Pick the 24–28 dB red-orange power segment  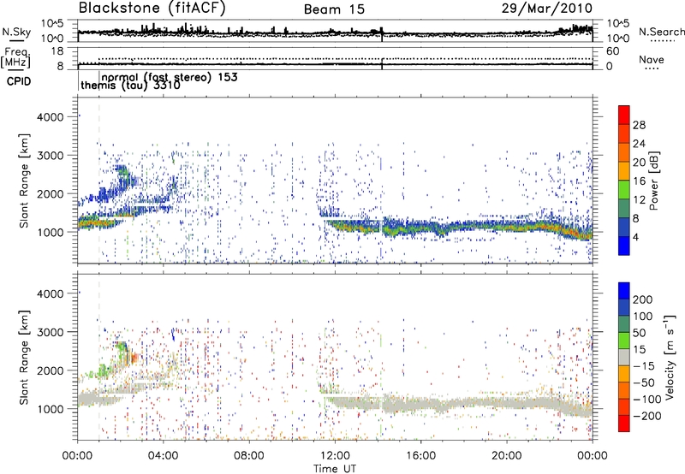click(x=624, y=134)
